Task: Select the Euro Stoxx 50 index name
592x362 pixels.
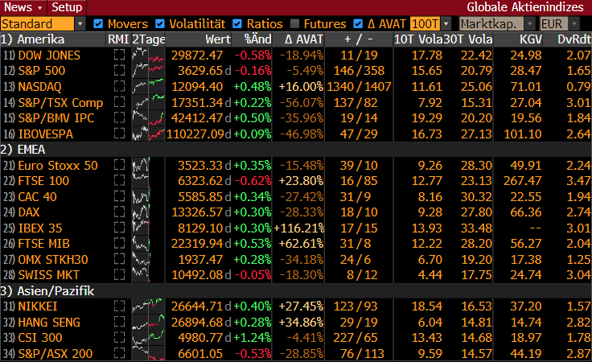Action: click(x=58, y=166)
